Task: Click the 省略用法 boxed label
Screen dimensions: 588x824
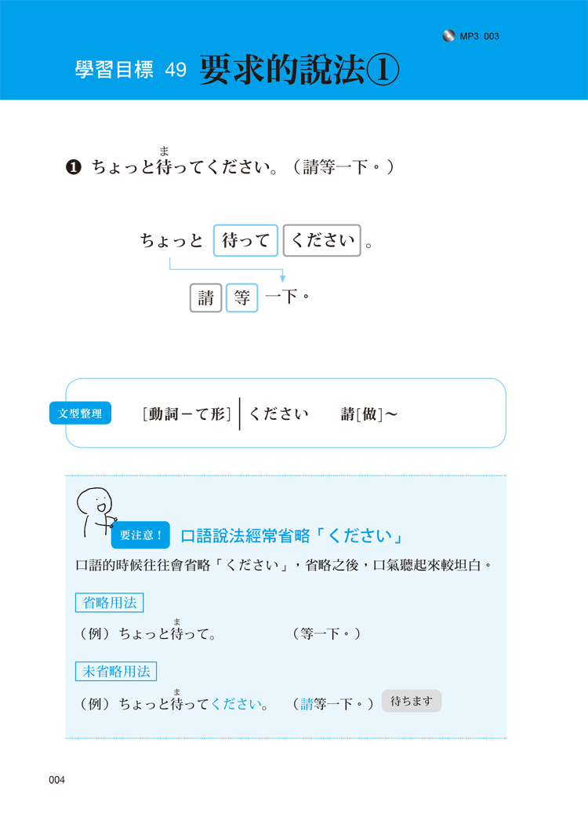Action: coord(110,602)
